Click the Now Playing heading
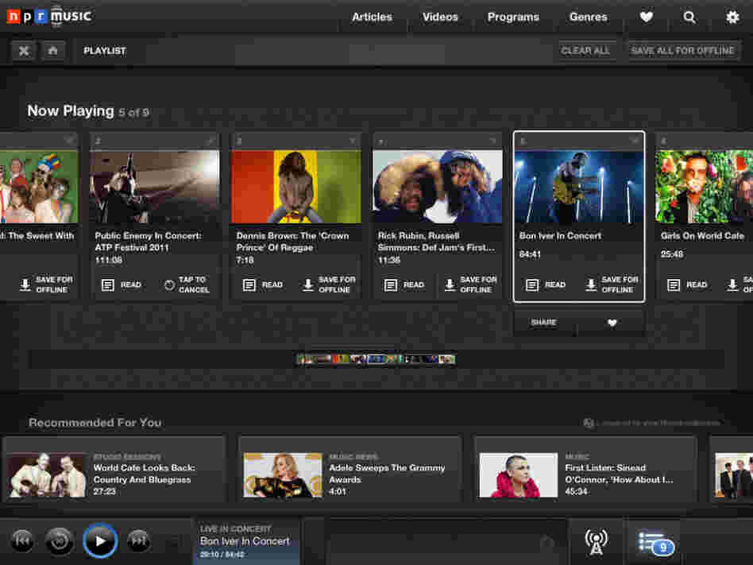753x565 pixels. tap(71, 111)
